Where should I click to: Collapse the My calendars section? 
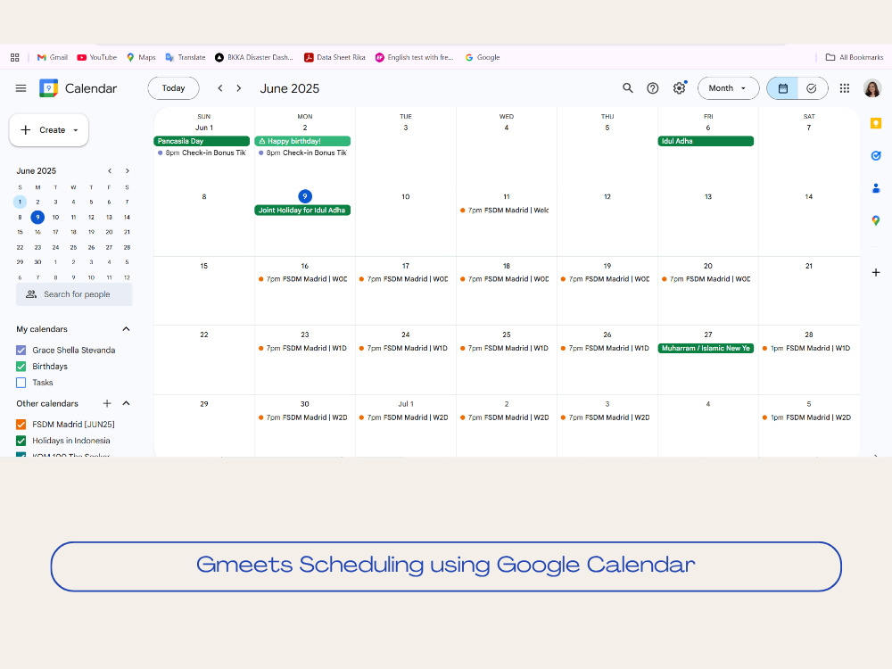[127, 329]
